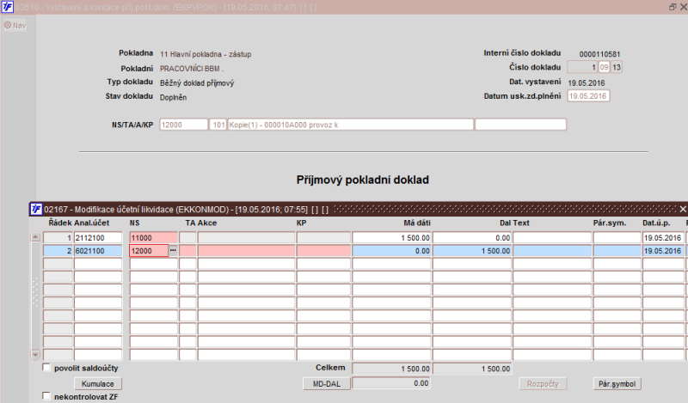The image size is (688, 403).
Task: Select the Anal.účet cell 6021100
Action: (x=98, y=251)
